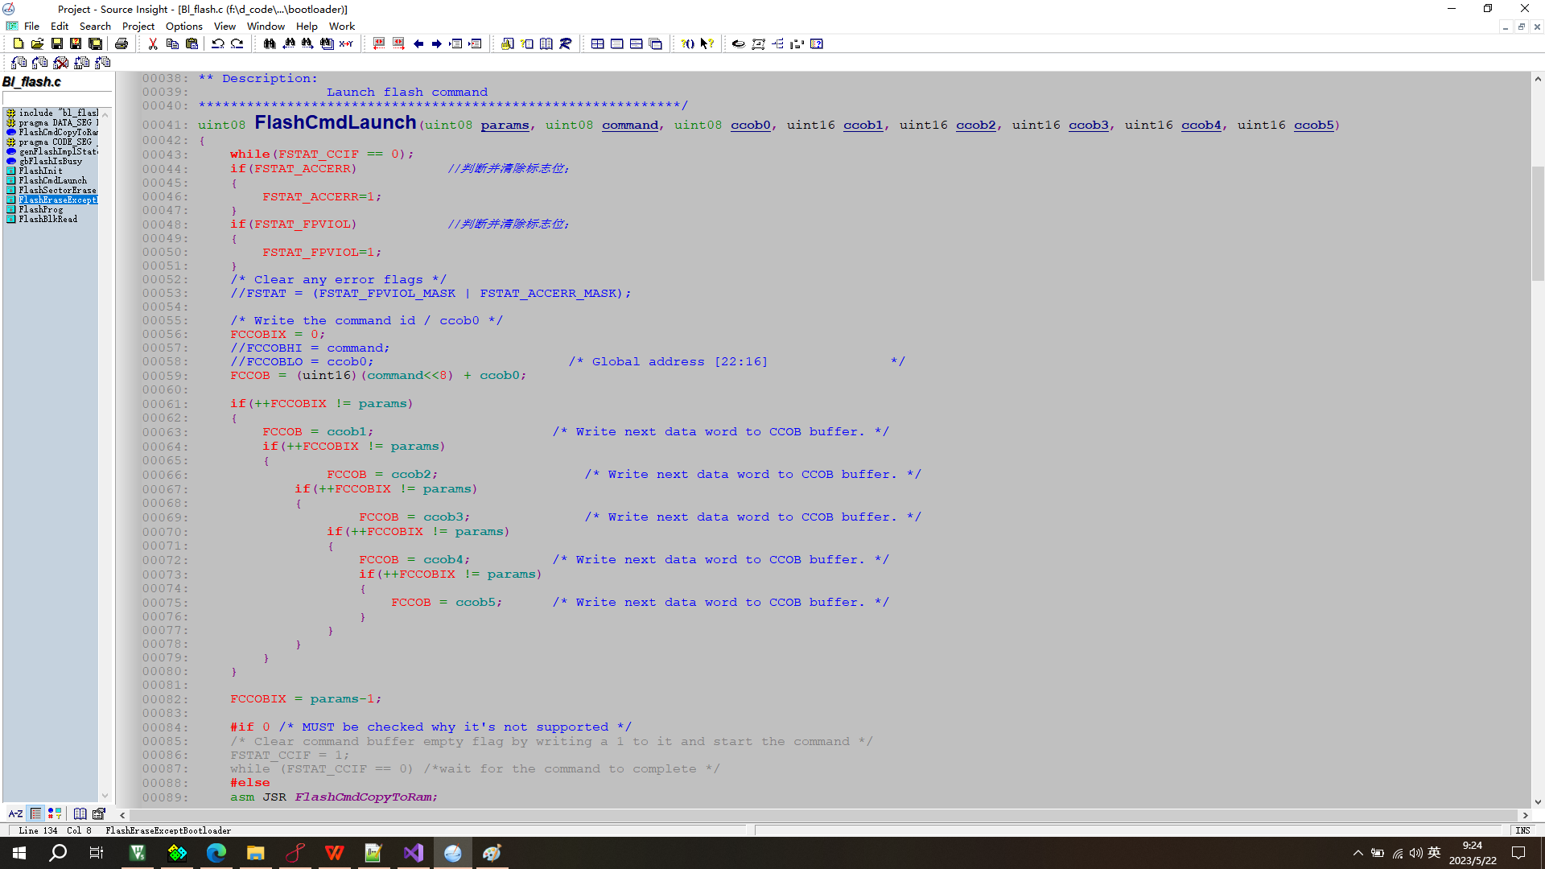Image resolution: width=1545 pixels, height=869 pixels.
Task: Click the Browse Project Symbols book icon
Action: coord(546,44)
